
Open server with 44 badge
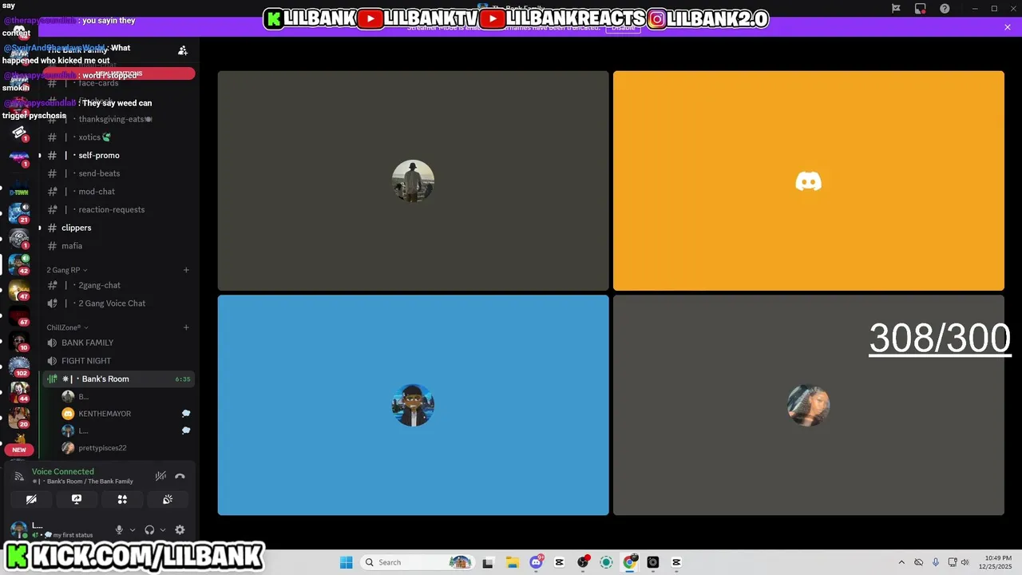pos(19,393)
